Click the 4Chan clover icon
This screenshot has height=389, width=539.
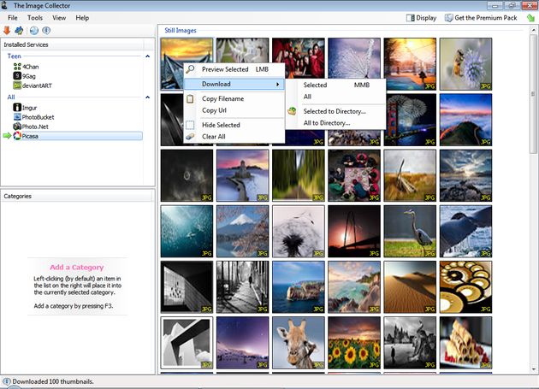coord(17,67)
